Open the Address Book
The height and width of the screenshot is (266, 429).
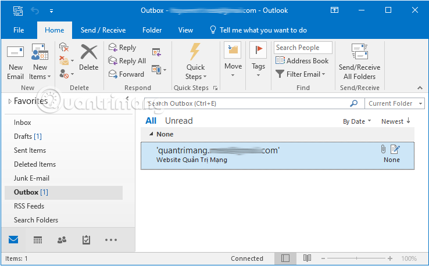click(302, 60)
